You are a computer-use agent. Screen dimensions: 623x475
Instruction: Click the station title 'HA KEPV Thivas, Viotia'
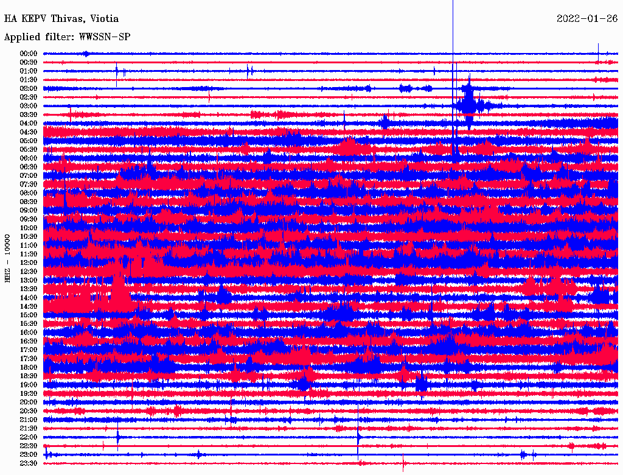(x=61, y=19)
